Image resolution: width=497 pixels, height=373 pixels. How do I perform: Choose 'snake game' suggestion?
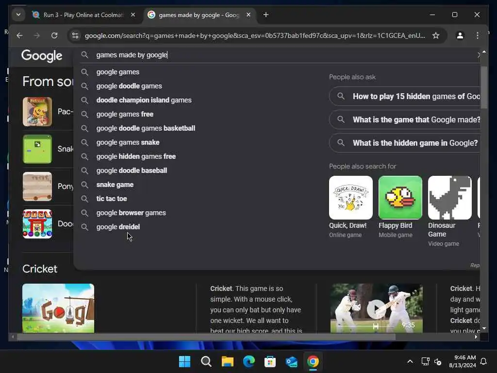click(x=115, y=185)
